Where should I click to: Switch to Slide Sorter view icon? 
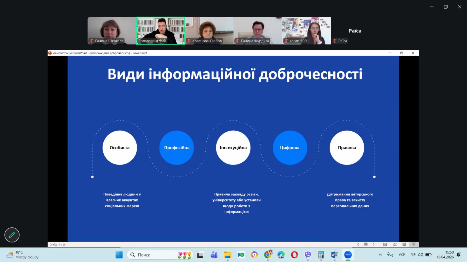[x=395, y=245]
